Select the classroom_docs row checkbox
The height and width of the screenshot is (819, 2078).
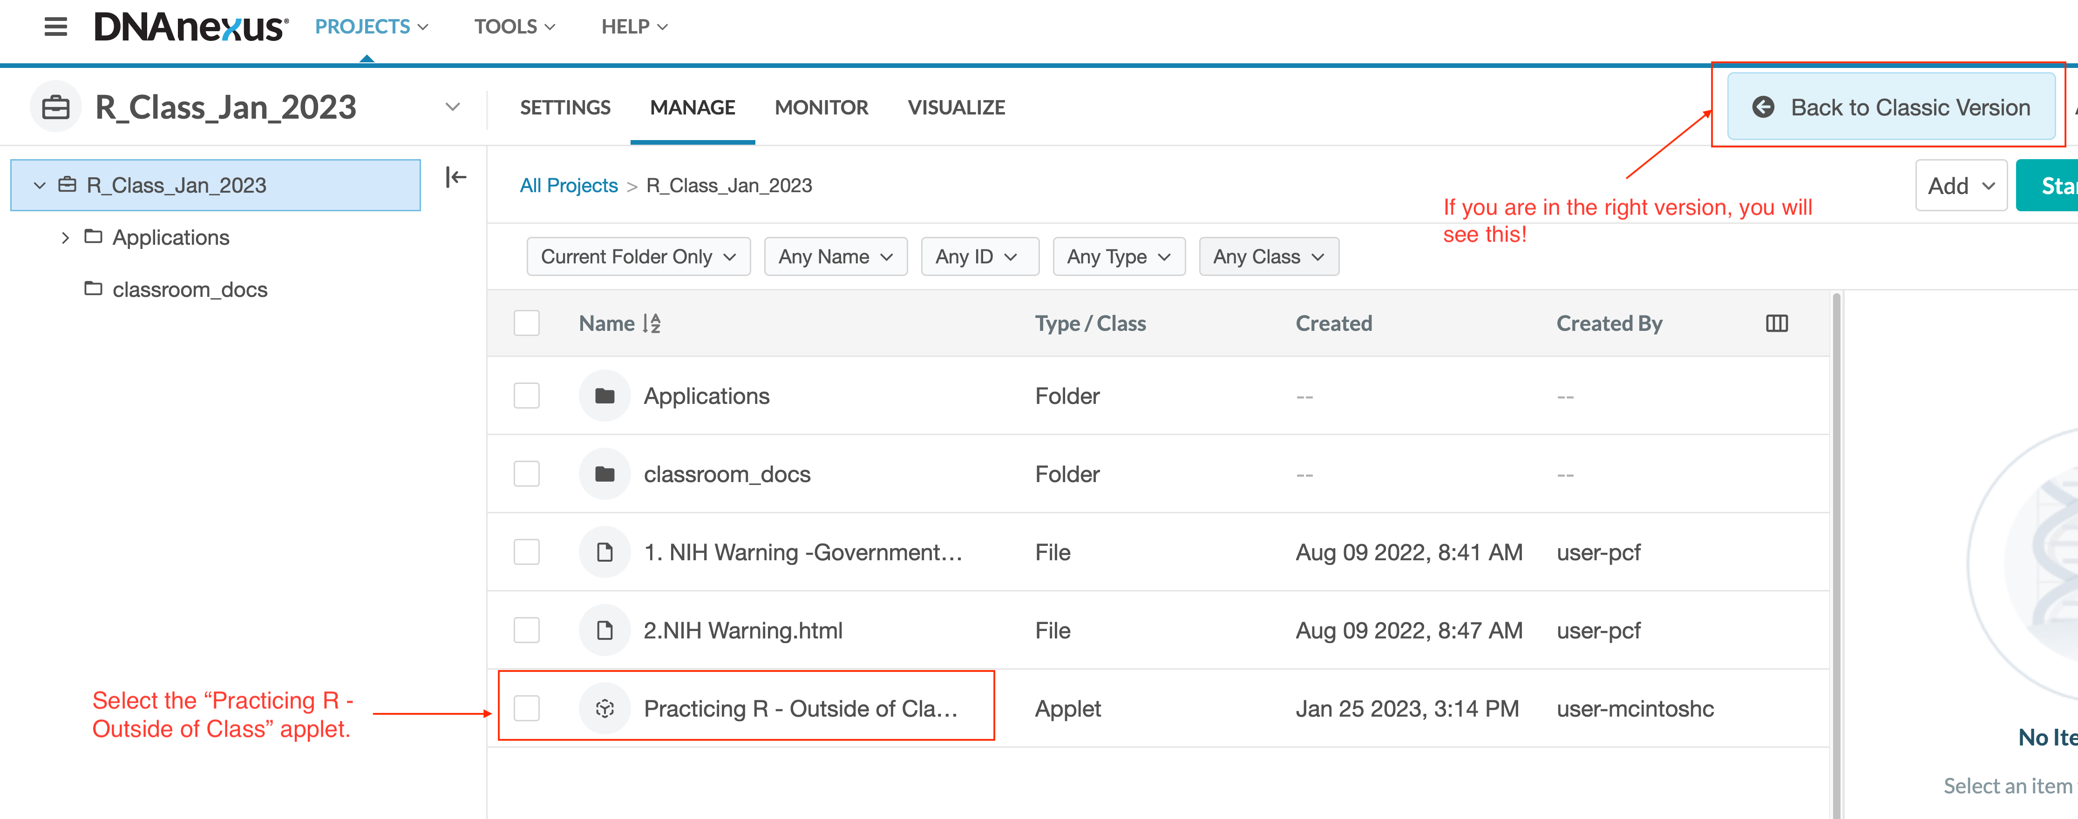[x=527, y=474]
